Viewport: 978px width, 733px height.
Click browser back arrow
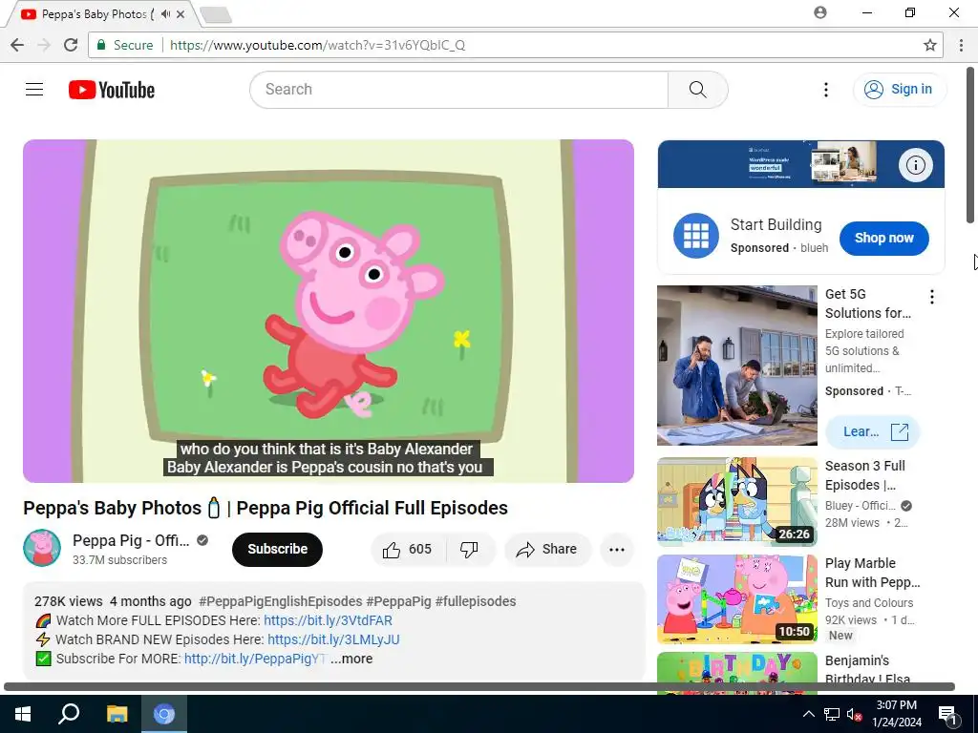17,45
